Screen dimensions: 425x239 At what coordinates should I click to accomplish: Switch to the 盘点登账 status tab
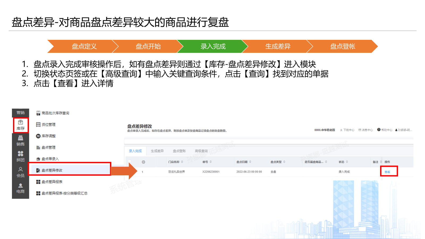(179, 151)
